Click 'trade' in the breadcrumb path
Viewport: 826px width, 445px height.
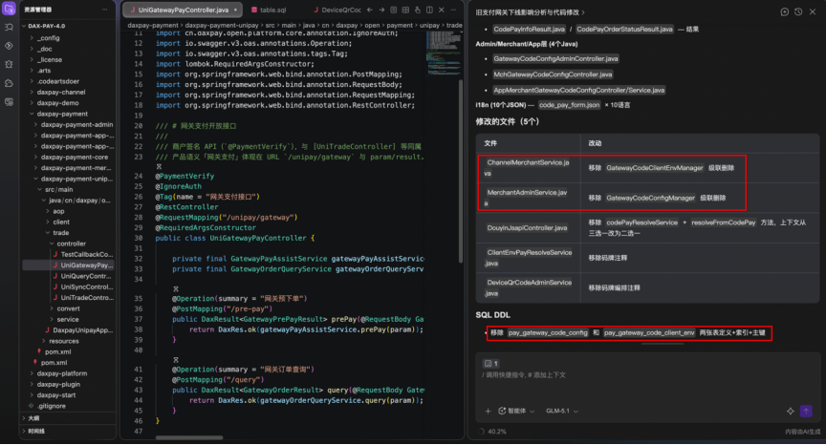[x=454, y=25]
